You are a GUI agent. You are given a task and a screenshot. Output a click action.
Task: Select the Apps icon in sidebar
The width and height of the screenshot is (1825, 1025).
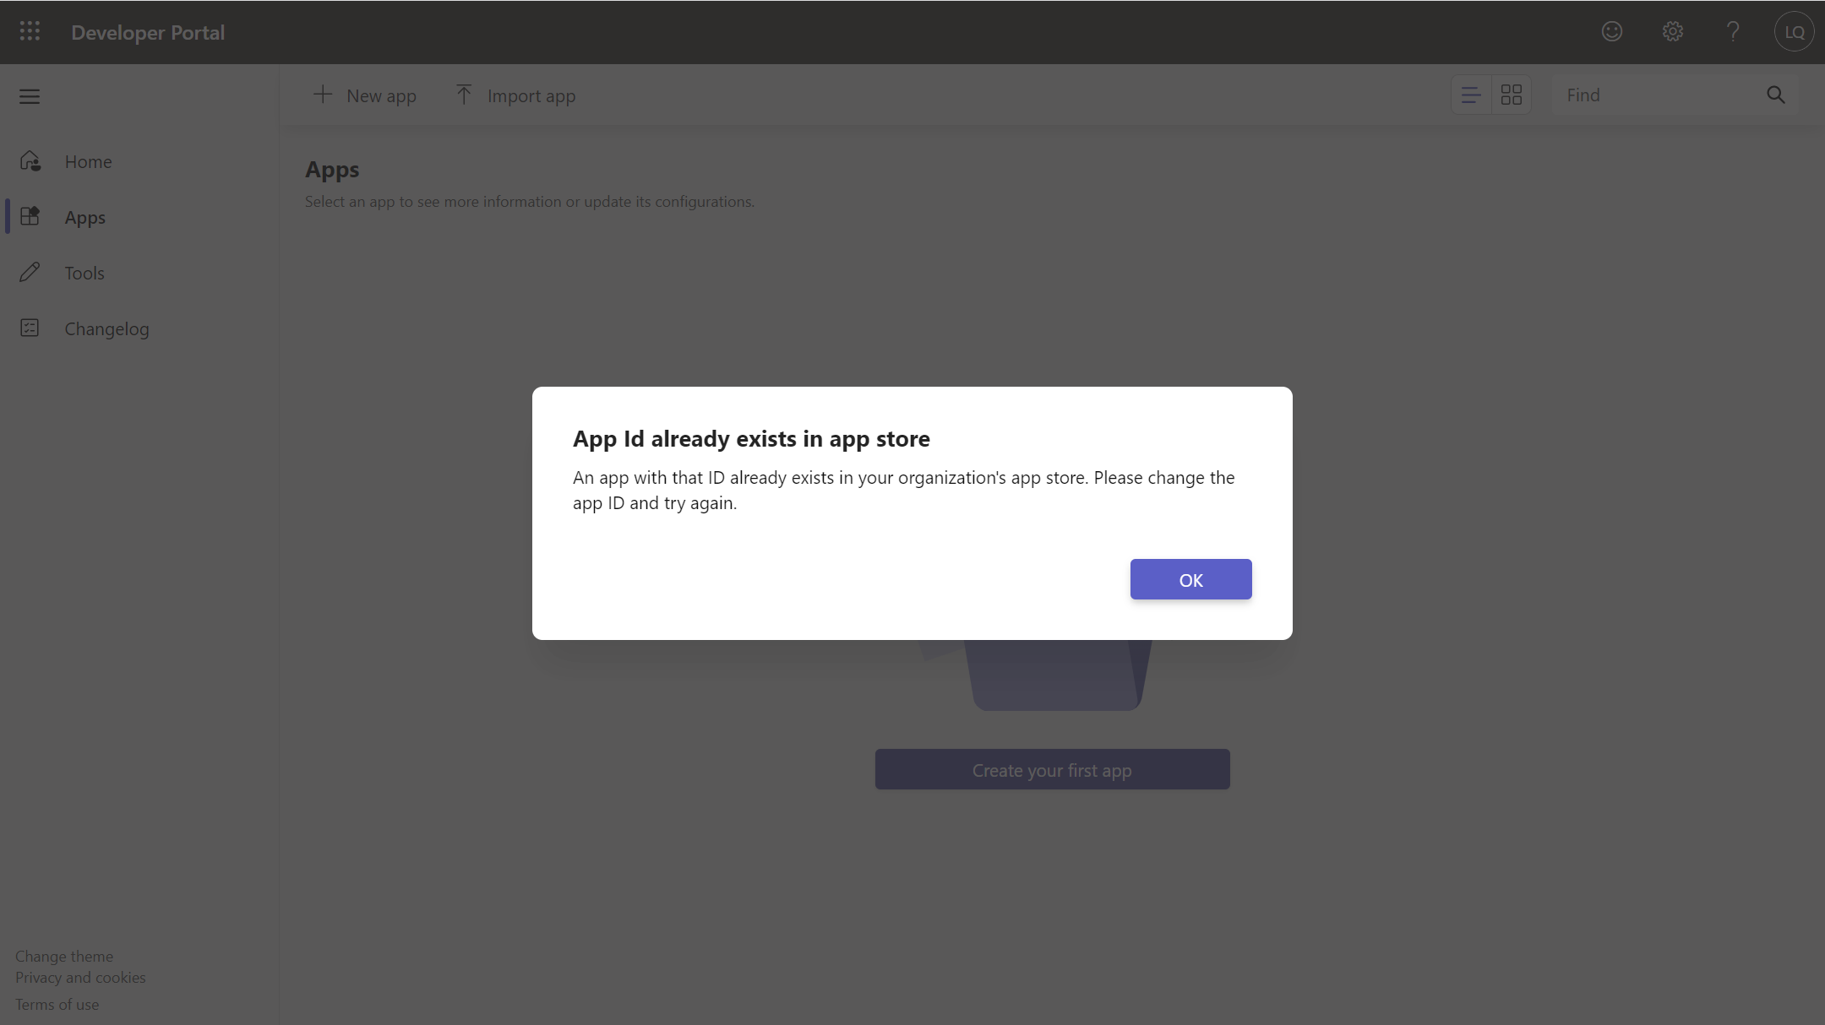[x=29, y=215]
